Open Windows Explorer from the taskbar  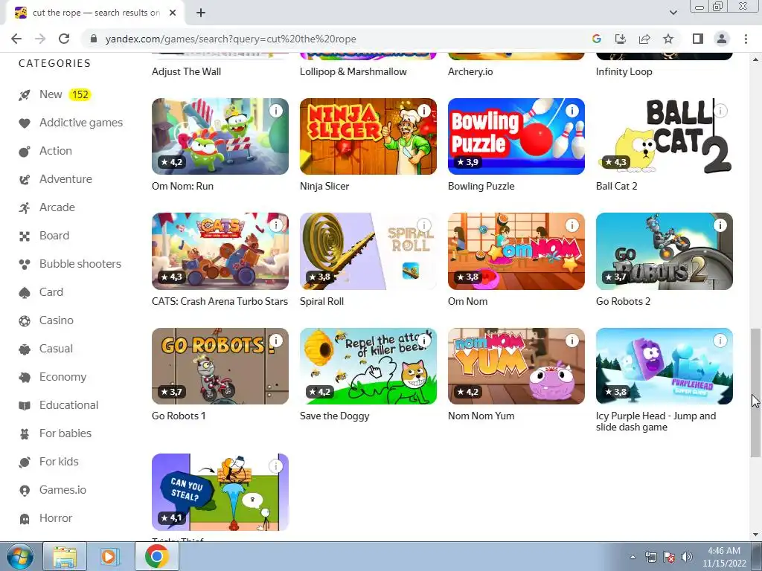[x=65, y=556]
